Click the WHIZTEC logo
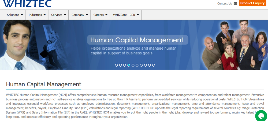Screen dimensions: 268x121 [x=27, y=3]
